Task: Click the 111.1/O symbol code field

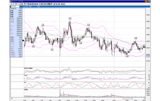Action: point(15,6)
